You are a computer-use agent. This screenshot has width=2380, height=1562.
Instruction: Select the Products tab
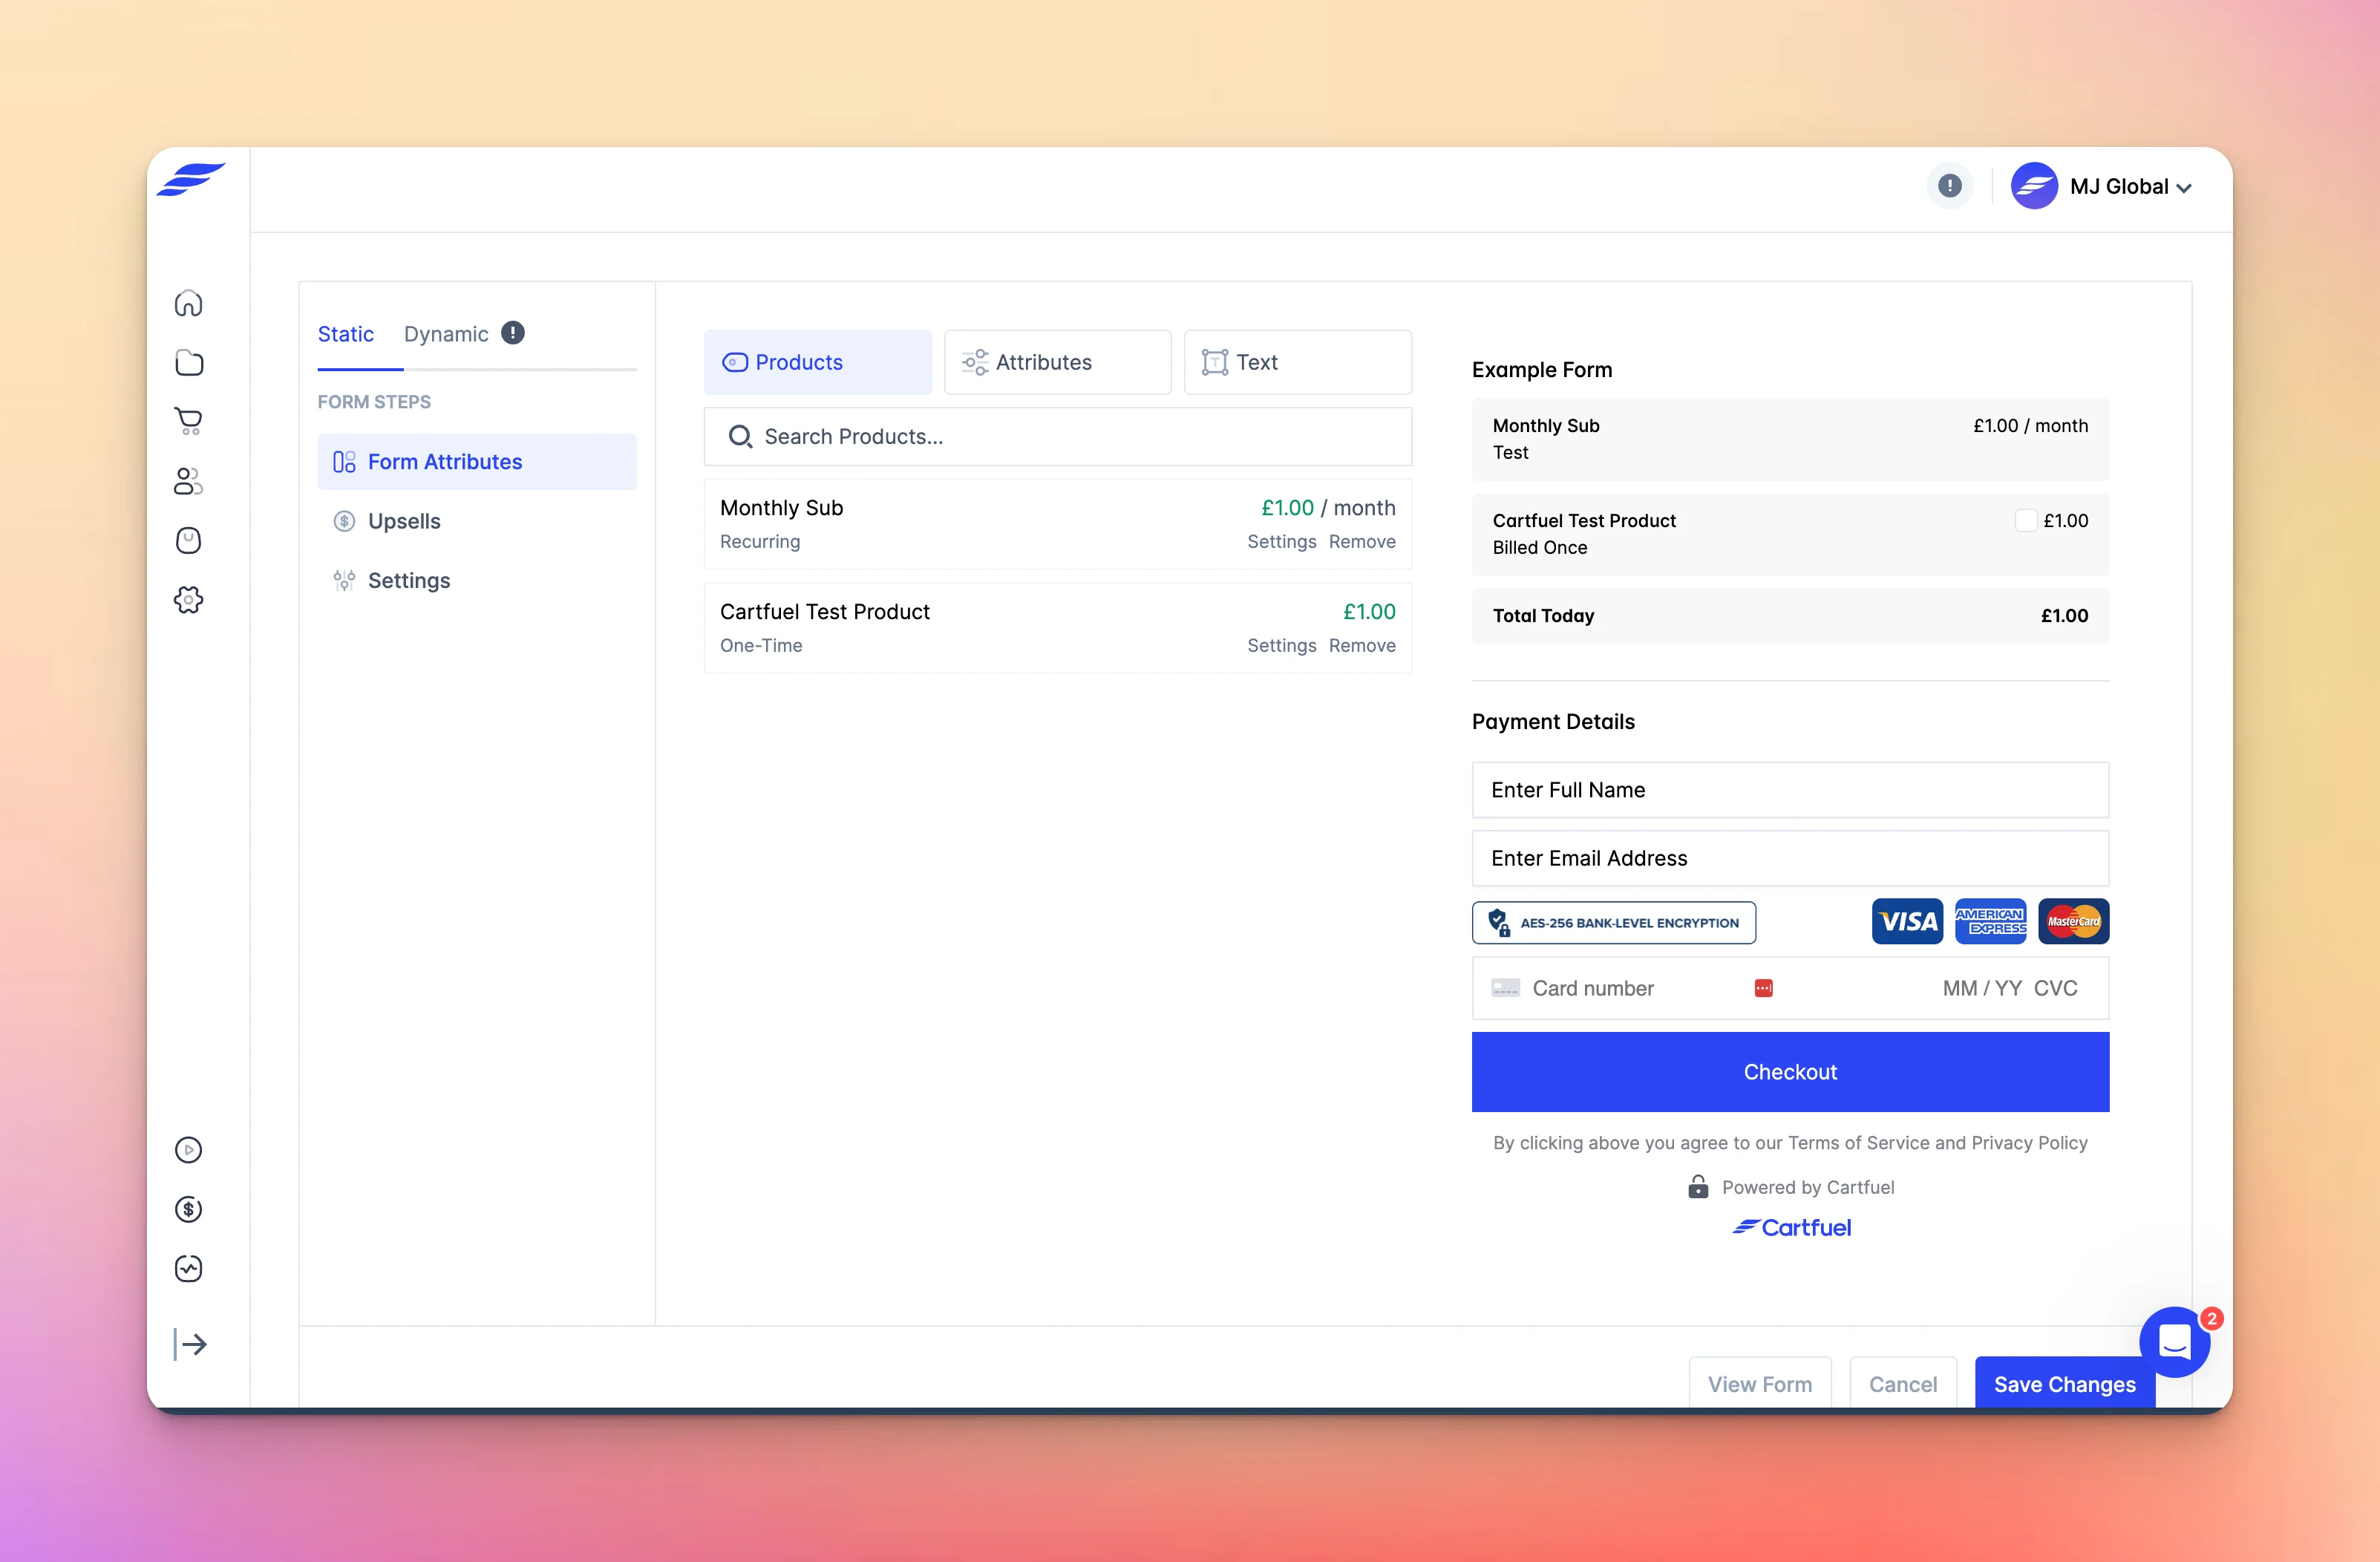(x=817, y=362)
